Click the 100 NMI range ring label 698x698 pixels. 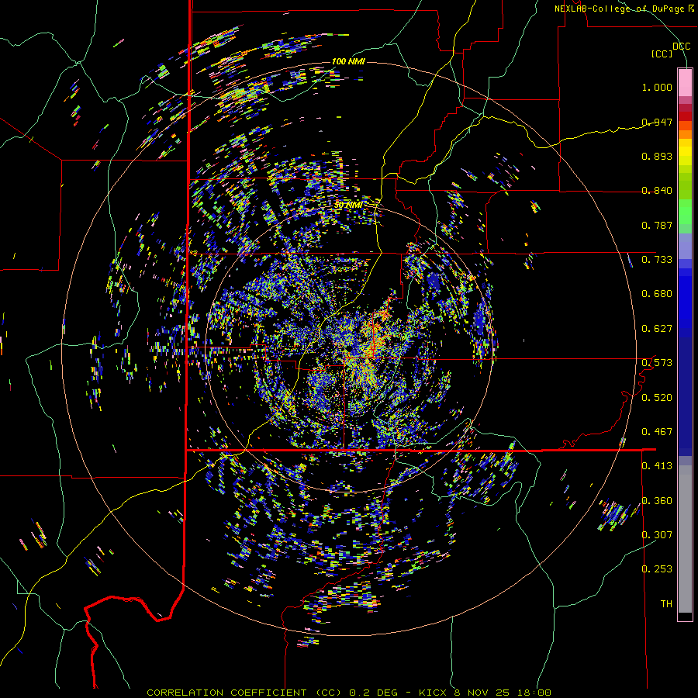pyautogui.click(x=348, y=61)
